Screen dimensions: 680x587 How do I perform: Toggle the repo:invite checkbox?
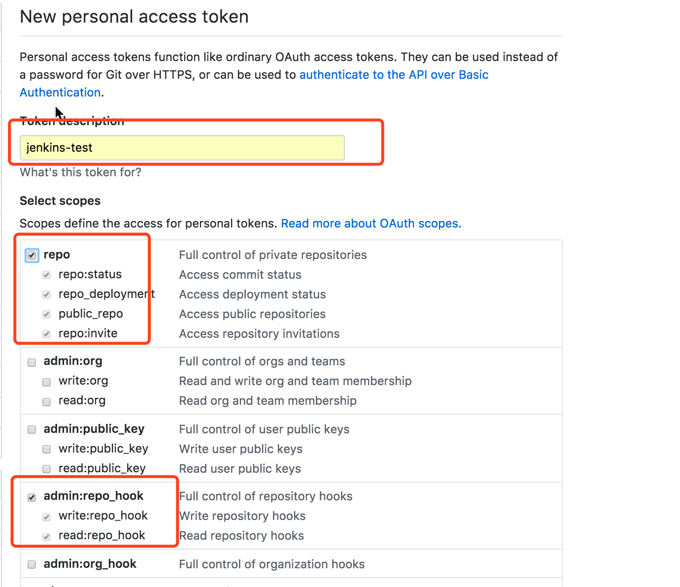[47, 334]
